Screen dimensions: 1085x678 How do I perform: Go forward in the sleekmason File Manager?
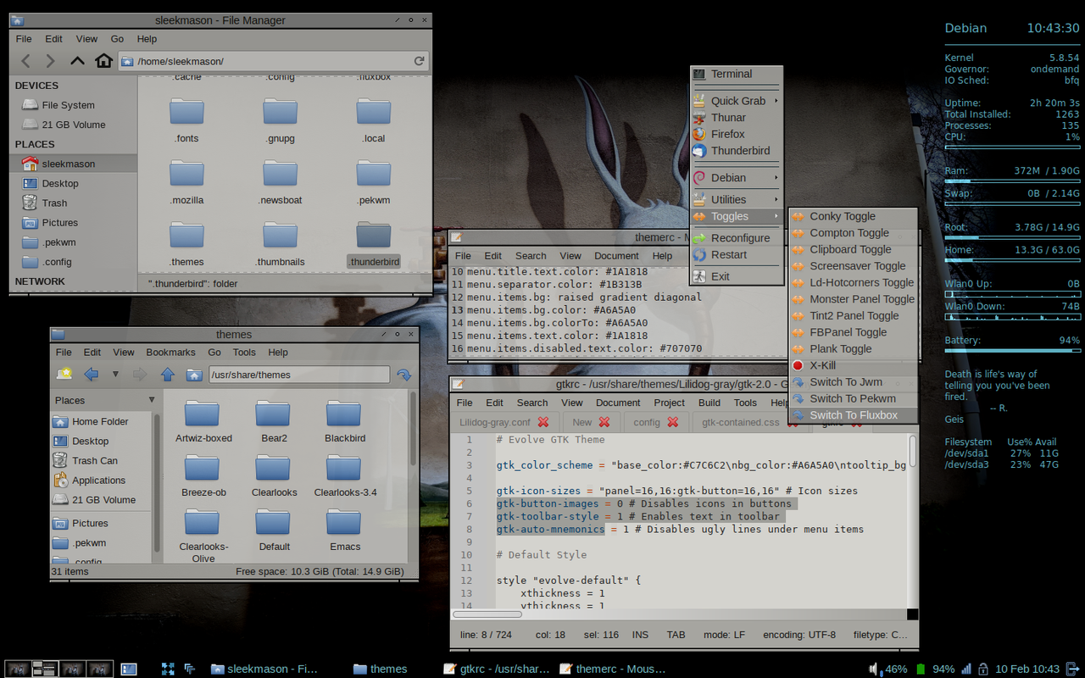[50, 61]
